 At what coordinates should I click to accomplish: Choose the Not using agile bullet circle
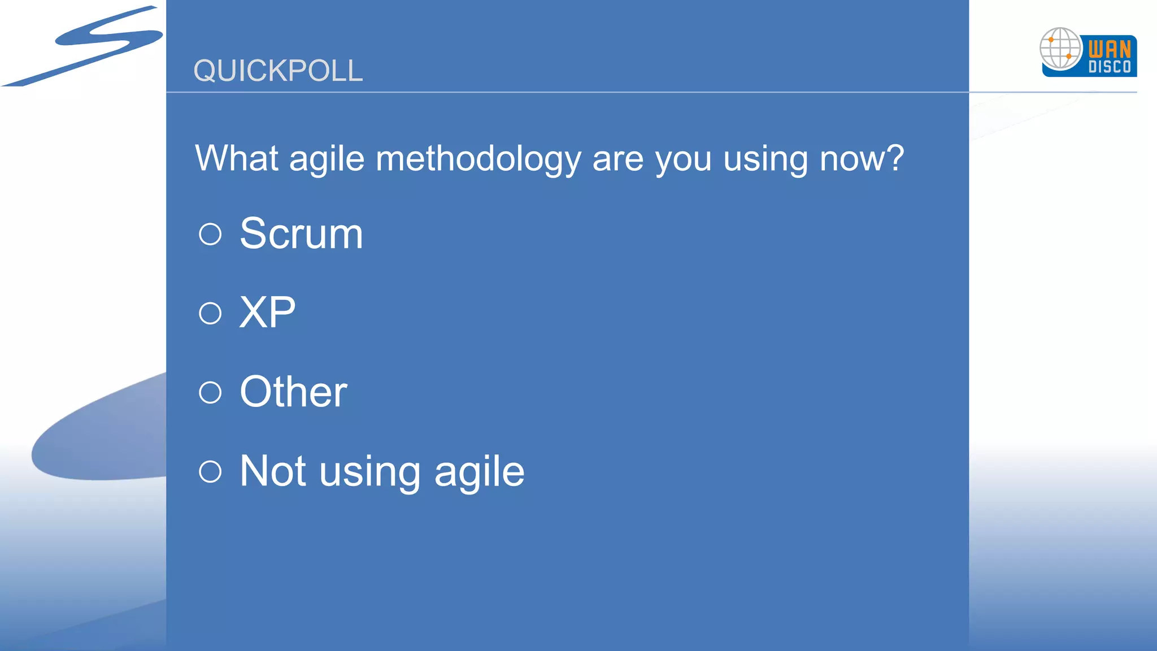coord(210,471)
